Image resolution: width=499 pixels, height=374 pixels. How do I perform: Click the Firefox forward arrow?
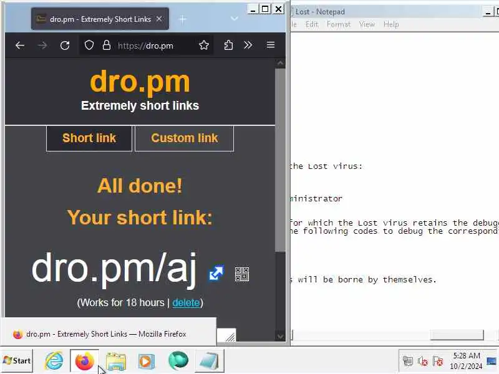(42, 46)
